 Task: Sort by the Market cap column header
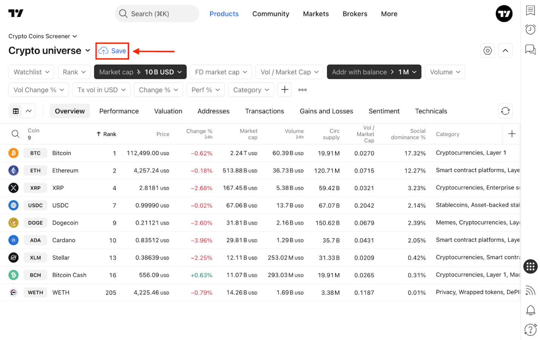(x=248, y=134)
